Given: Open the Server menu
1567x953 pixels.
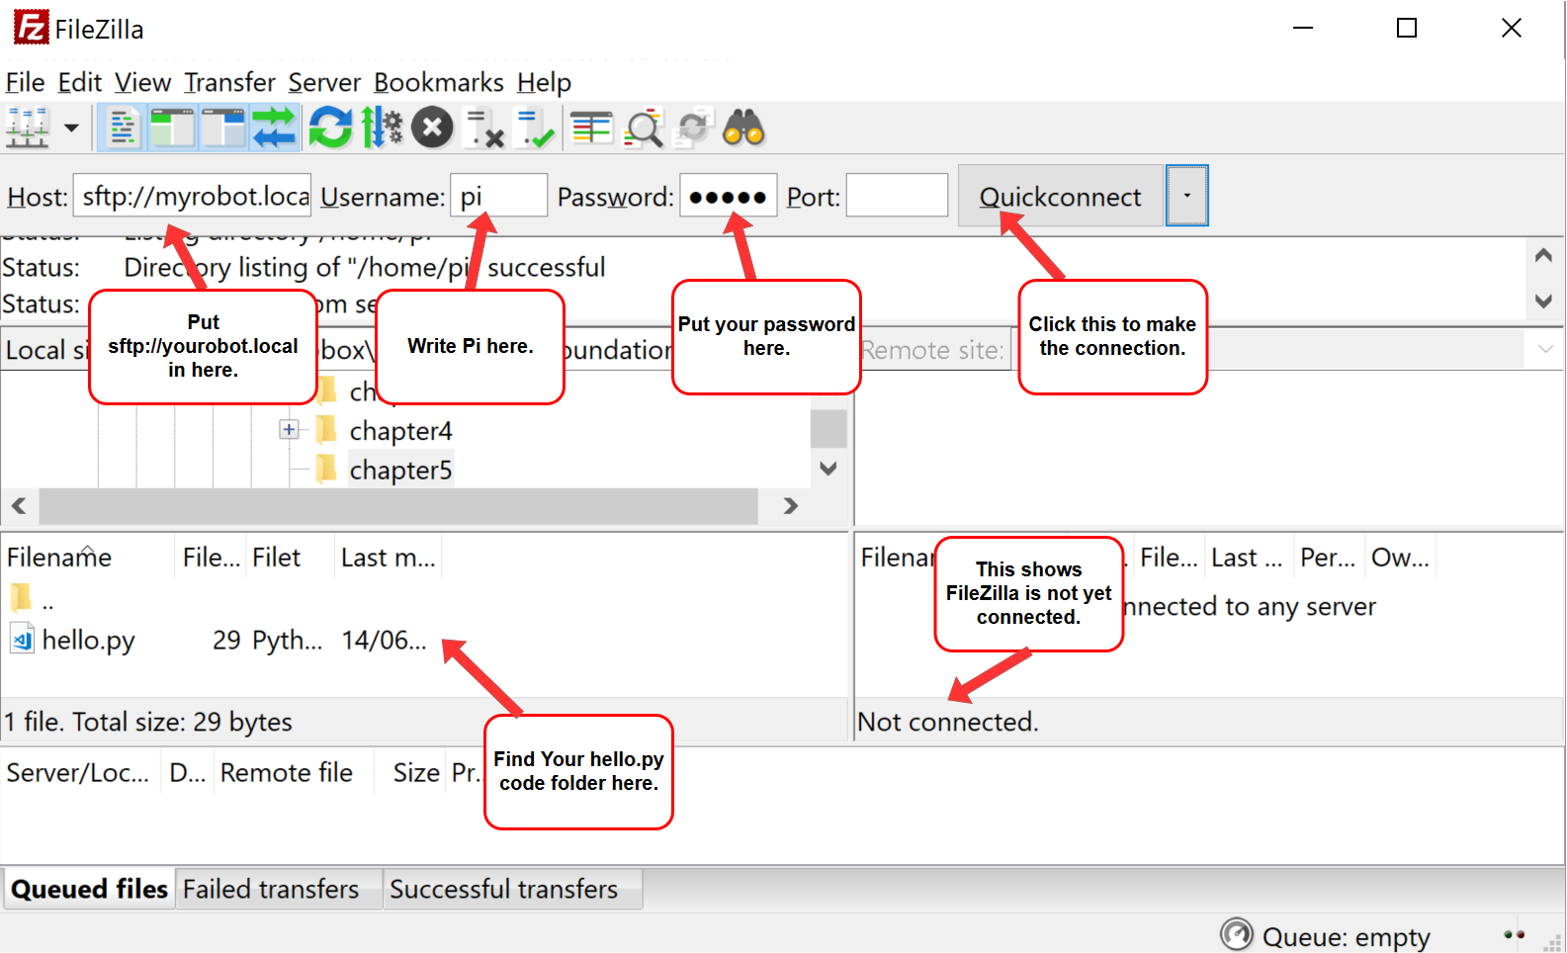Looking at the screenshot, I should point(324,83).
